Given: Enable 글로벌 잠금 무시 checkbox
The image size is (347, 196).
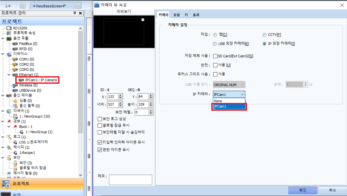Looking at the screenshot, I should [100, 125].
